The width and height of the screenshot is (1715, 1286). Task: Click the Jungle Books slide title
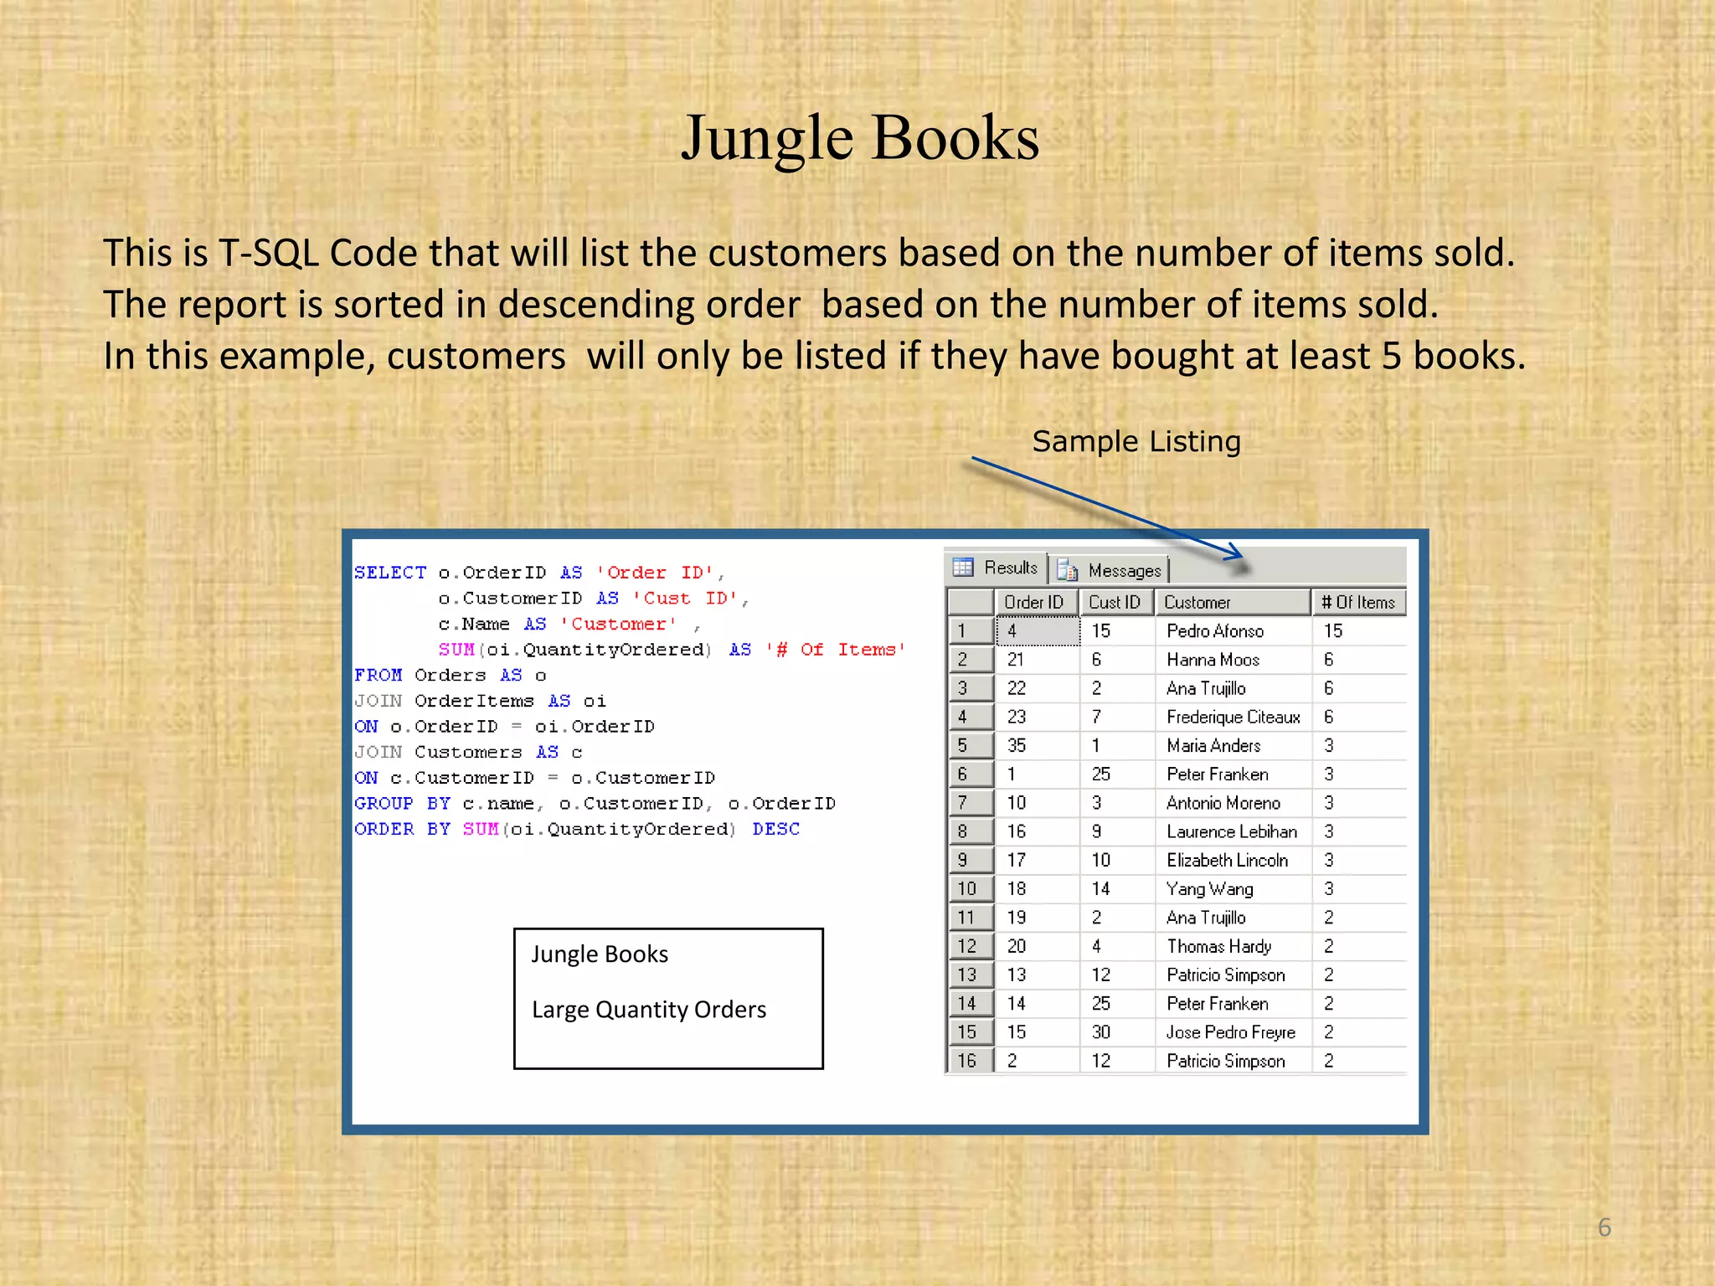[860, 138]
